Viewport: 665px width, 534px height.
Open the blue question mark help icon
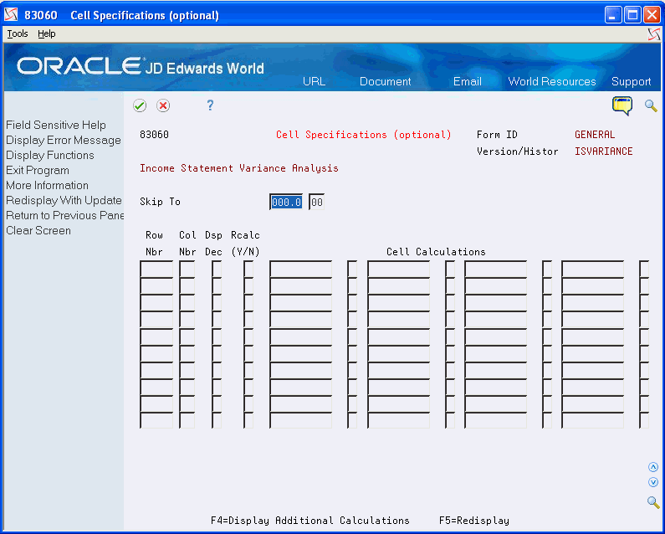tap(210, 105)
